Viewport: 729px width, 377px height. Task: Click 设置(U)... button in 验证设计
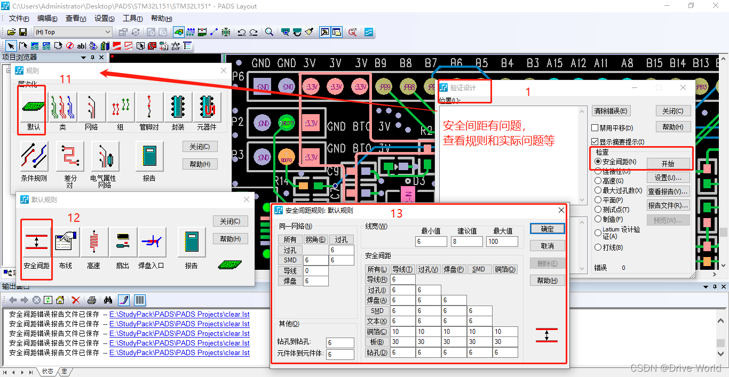click(668, 178)
